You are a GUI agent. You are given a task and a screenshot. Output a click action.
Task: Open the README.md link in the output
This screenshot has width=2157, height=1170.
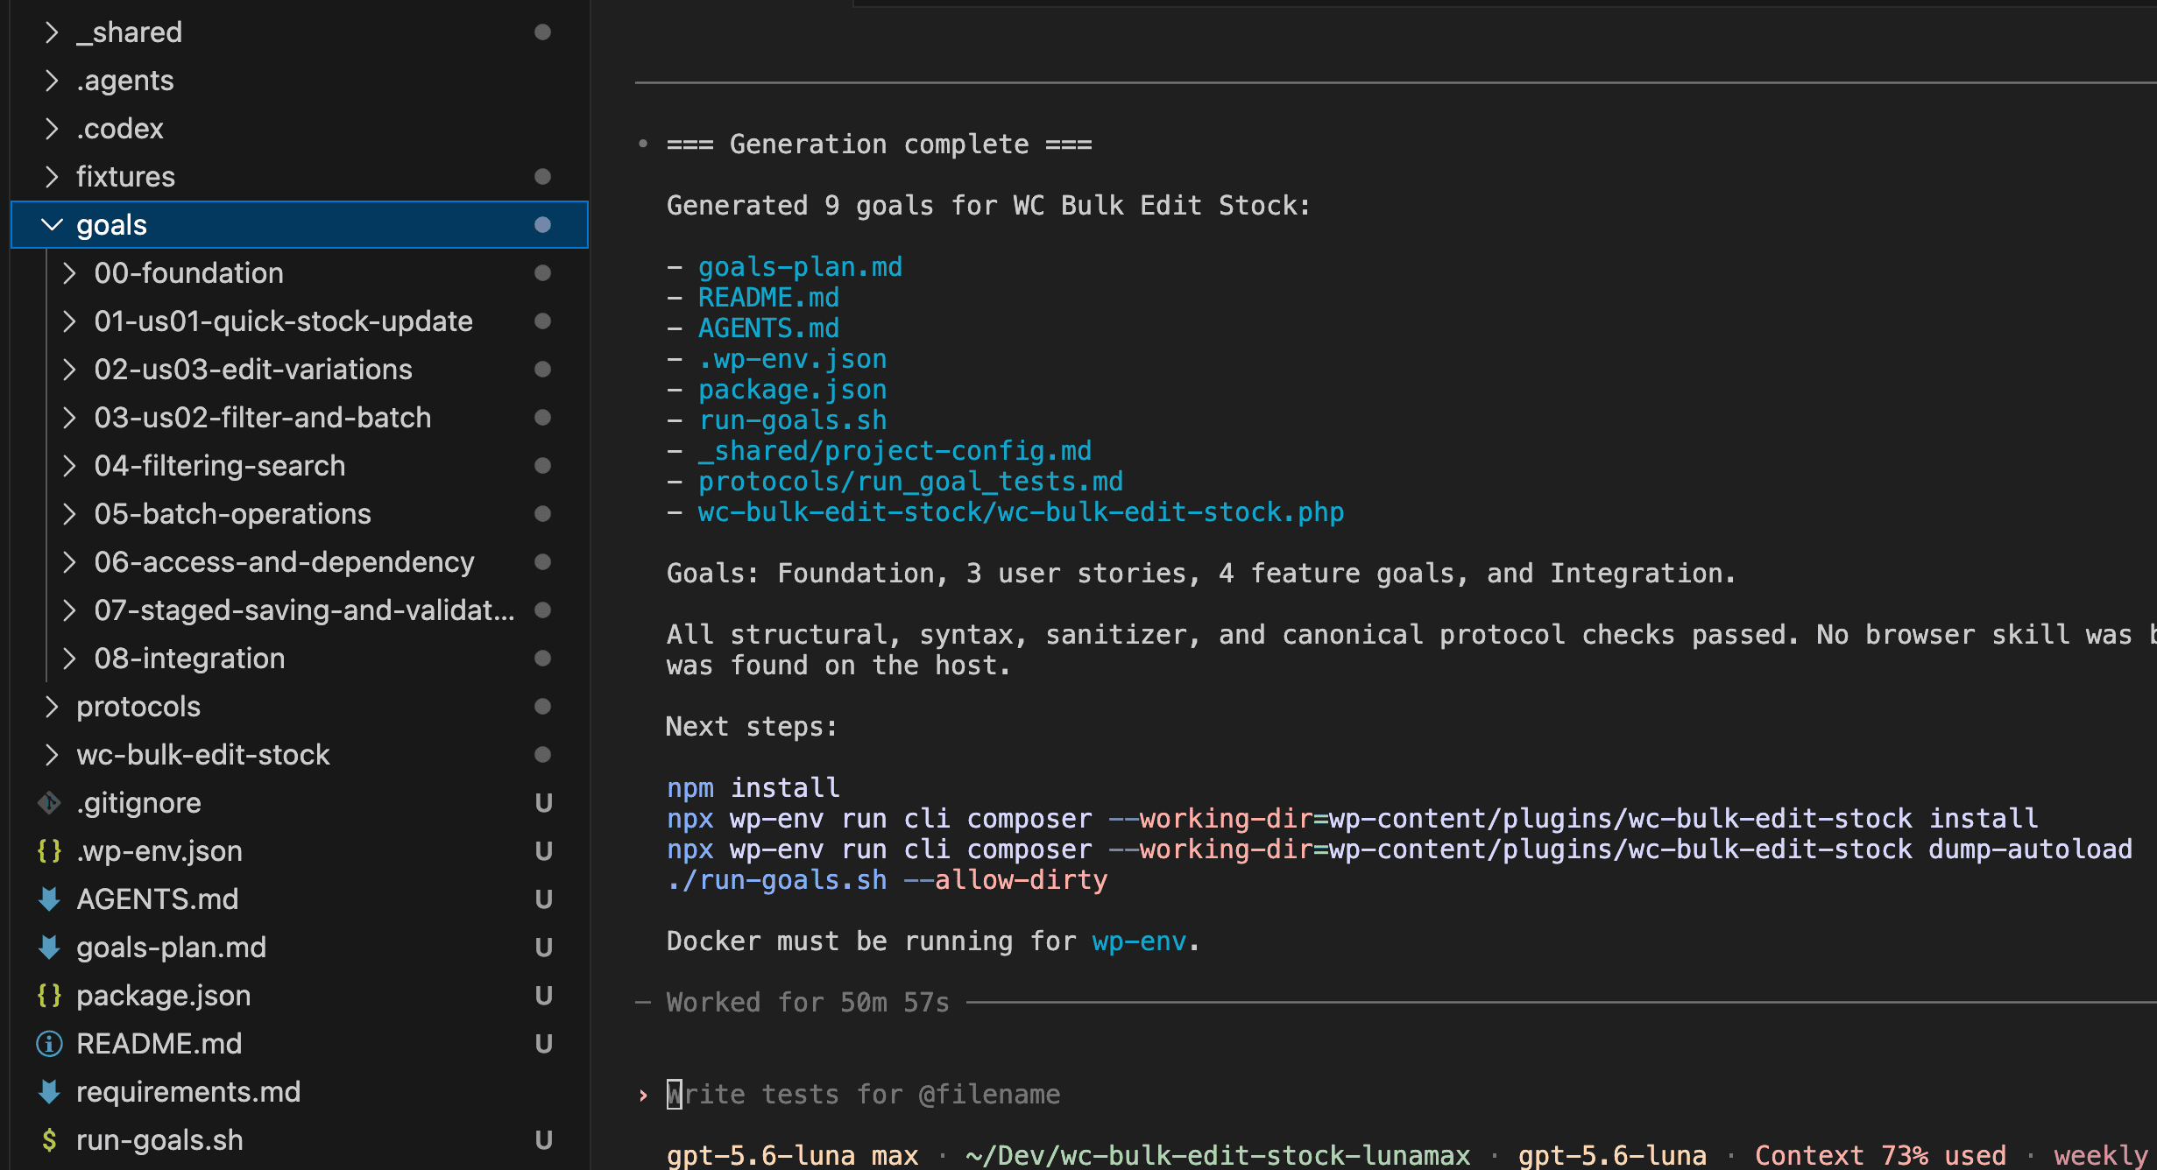pyautogui.click(x=768, y=298)
